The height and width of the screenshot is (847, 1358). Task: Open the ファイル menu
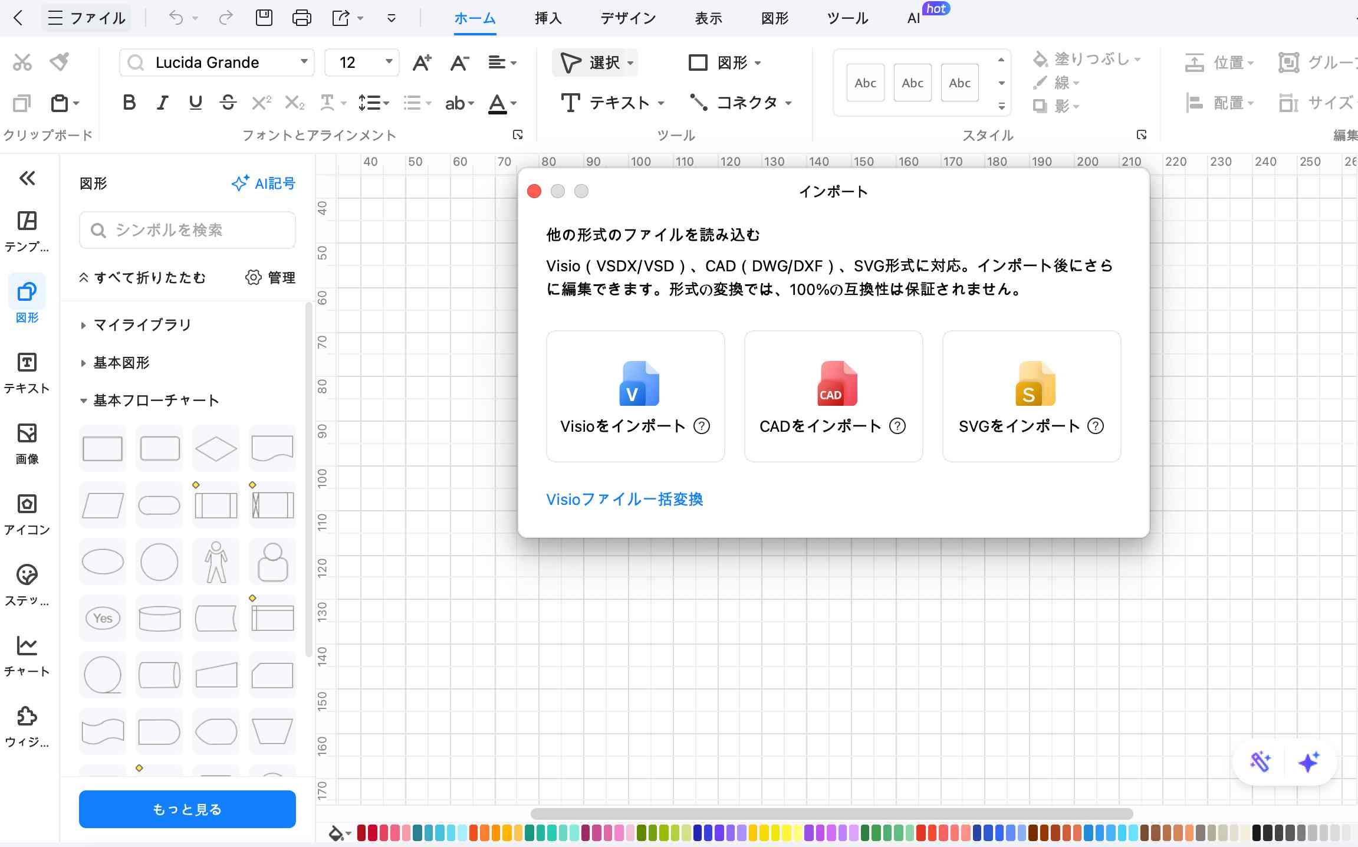(87, 18)
